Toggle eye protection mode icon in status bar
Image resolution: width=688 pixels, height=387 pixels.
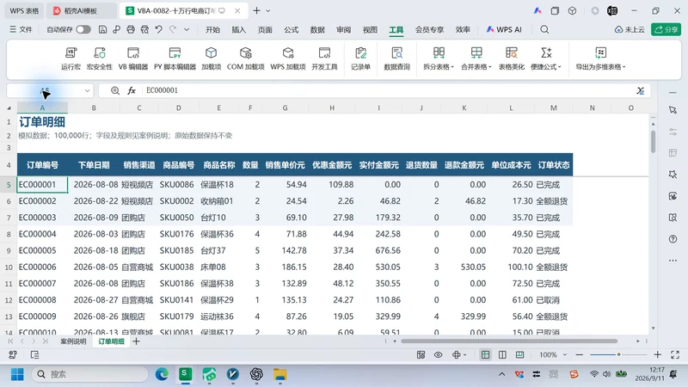point(439,354)
